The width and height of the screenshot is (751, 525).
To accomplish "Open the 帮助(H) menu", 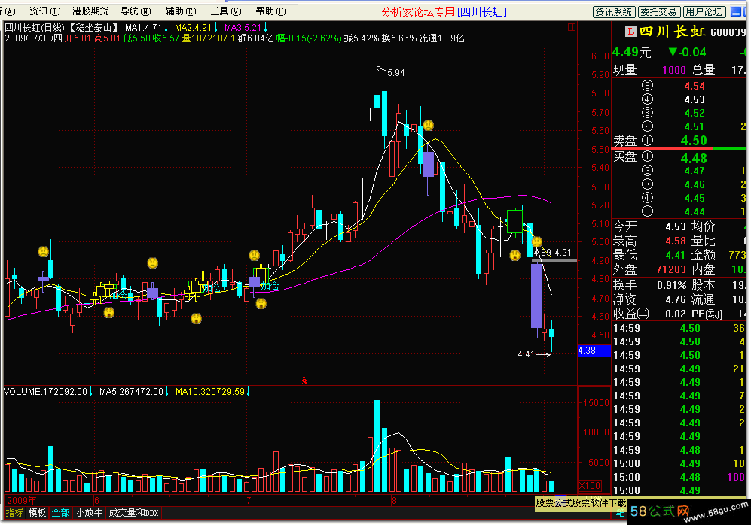I will (270, 11).
